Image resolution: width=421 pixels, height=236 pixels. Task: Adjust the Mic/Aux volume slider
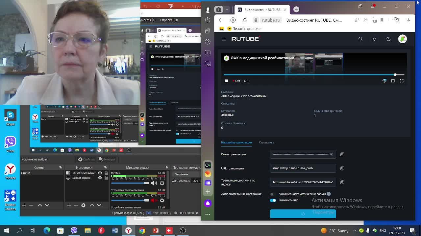click(130, 183)
